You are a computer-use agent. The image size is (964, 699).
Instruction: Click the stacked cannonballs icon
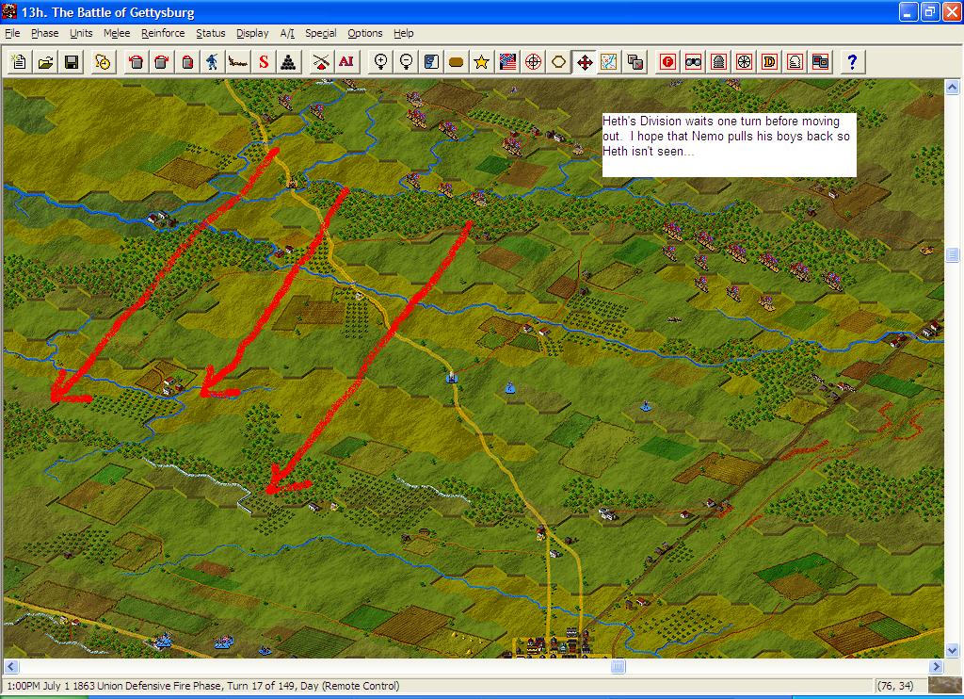(x=289, y=61)
